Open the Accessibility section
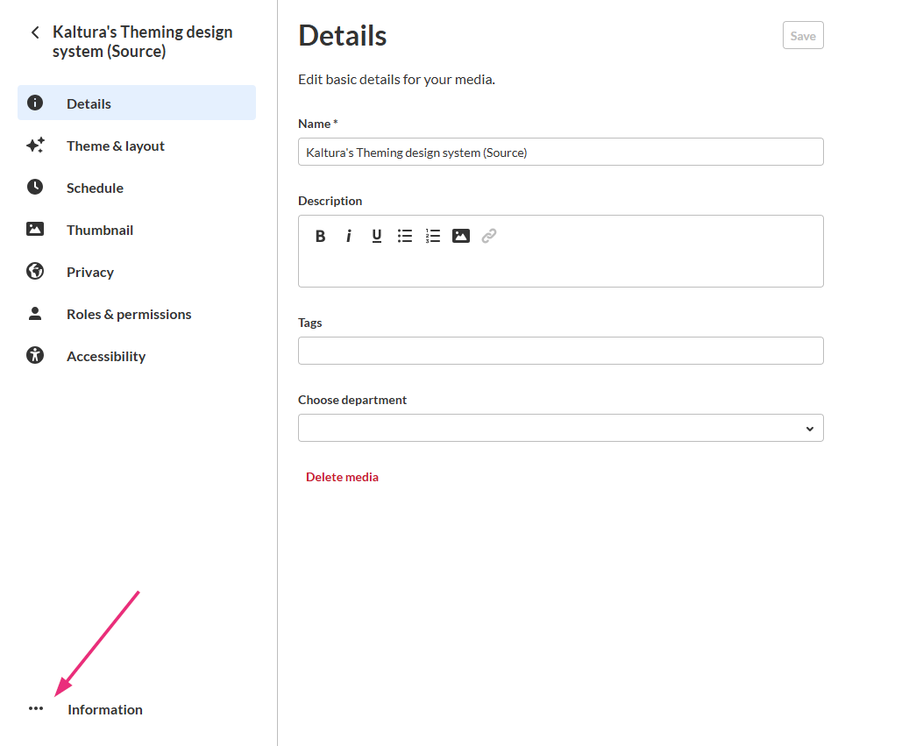Image resolution: width=909 pixels, height=746 pixels. pos(137,356)
